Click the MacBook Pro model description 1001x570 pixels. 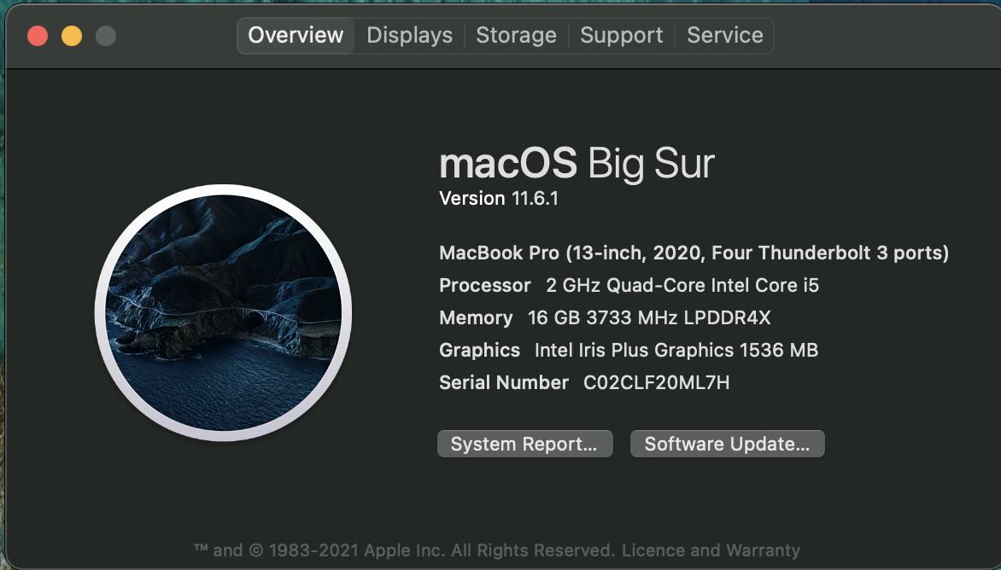coord(694,253)
